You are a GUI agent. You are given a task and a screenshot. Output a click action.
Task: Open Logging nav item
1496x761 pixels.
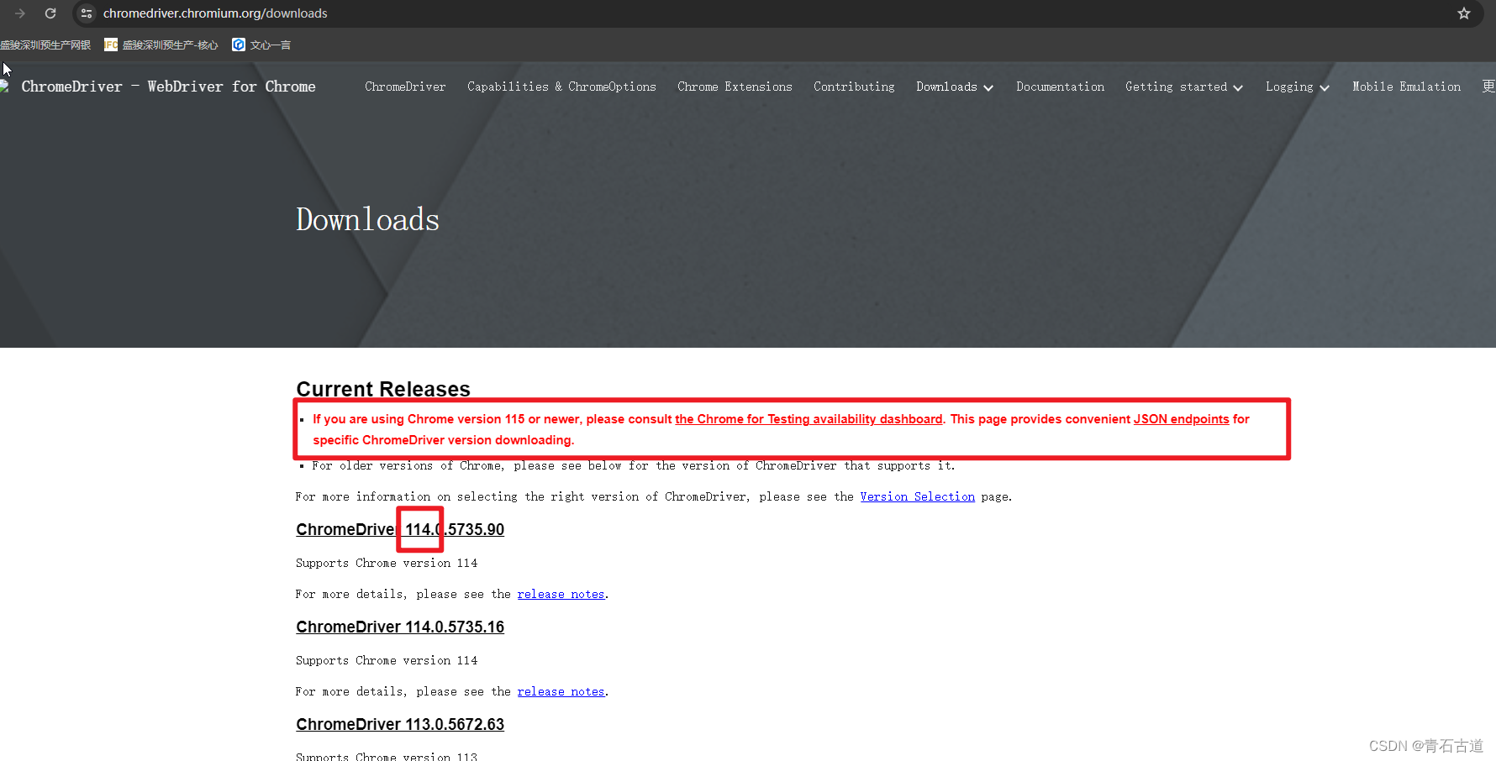click(1289, 87)
